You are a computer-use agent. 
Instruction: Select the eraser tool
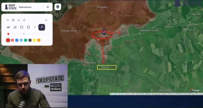point(15,27)
